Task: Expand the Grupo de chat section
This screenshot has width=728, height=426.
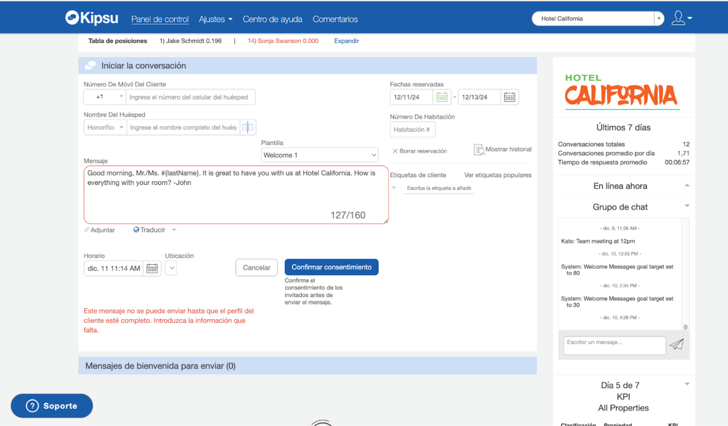Action: coord(687,206)
